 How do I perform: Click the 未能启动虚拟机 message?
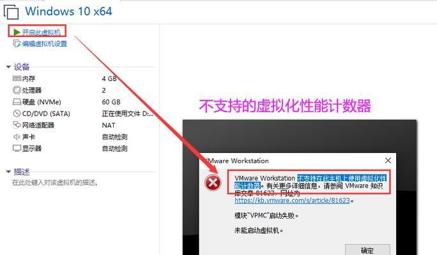tap(259, 231)
